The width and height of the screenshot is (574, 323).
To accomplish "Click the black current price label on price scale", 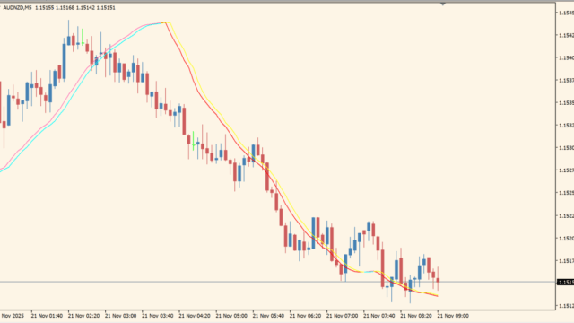I will [566, 283].
